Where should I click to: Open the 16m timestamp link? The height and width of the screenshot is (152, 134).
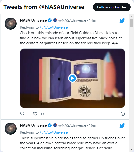point(92,125)
